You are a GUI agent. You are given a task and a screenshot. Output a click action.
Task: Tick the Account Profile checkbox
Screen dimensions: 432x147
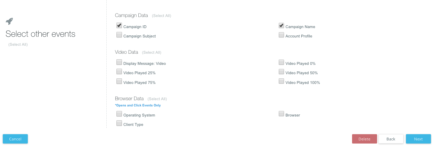(x=282, y=35)
